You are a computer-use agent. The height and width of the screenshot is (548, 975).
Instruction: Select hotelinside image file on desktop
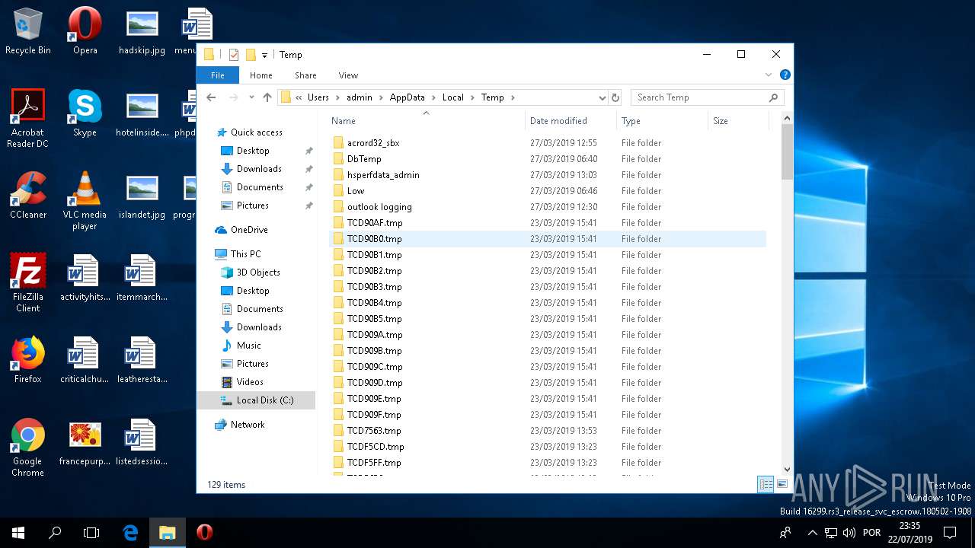click(142, 113)
